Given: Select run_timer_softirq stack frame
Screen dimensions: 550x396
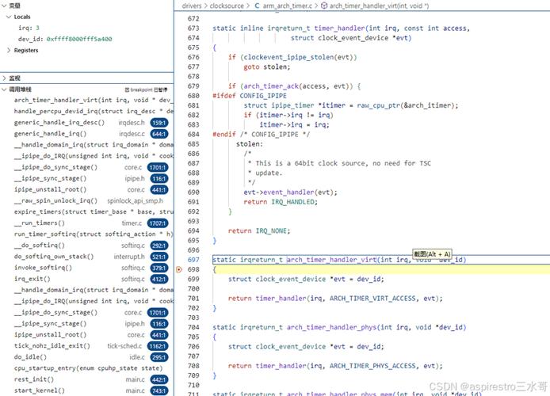Looking at the screenshot, I should pos(94,234).
